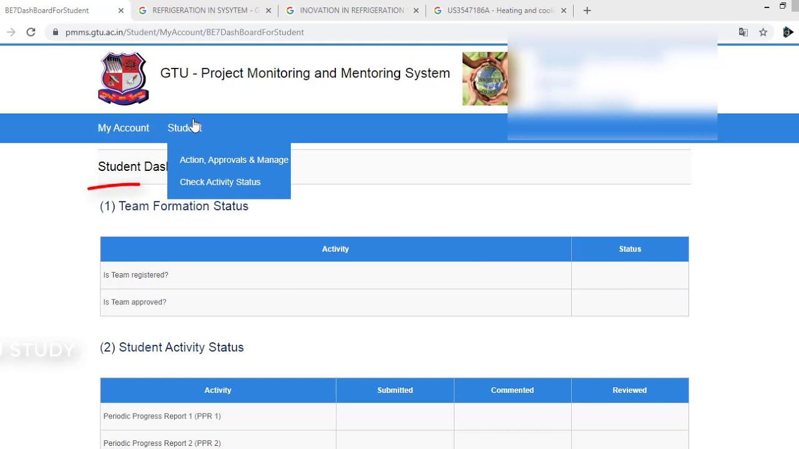Screen dimensions: 799x449
Task: Click the Reviewed column header
Action: [630, 390]
